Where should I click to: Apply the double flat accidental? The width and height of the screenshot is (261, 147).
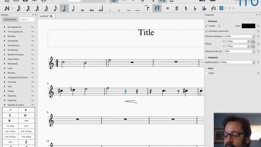[204, 8]
